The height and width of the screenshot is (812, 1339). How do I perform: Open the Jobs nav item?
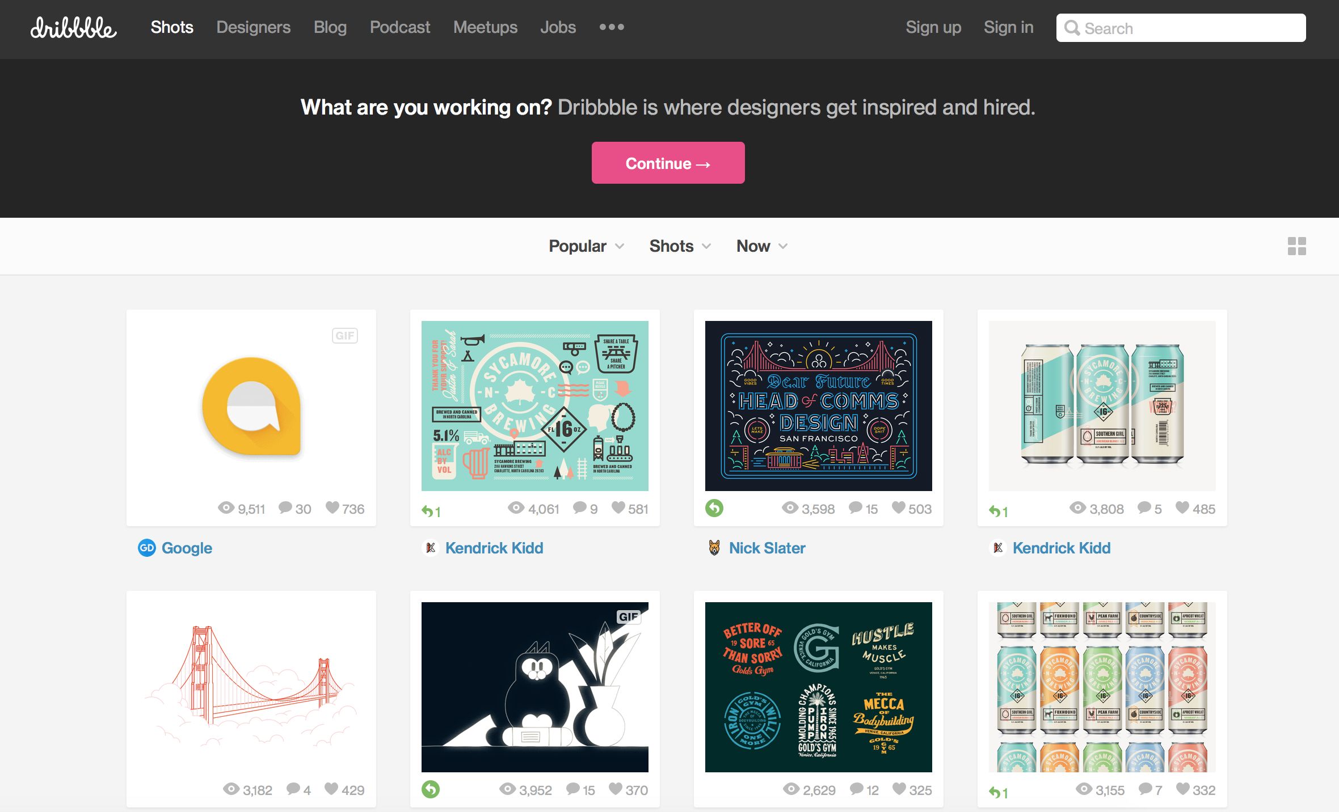pos(558,27)
